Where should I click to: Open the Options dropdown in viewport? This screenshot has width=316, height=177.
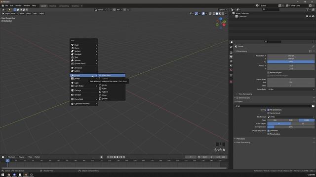point(222,10)
